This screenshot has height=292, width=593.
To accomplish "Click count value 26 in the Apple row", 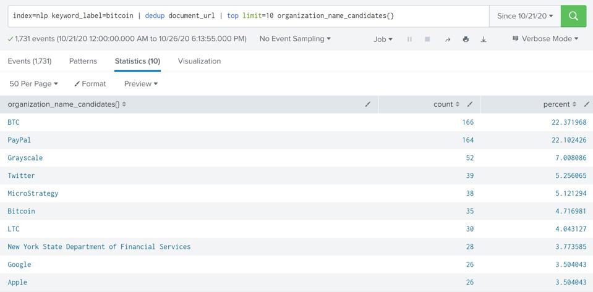I will coord(470,282).
